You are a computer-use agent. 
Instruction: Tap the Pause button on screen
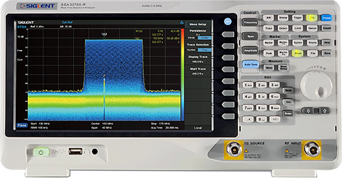click(21, 125)
